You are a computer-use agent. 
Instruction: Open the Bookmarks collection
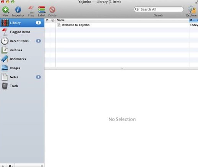click(18, 59)
